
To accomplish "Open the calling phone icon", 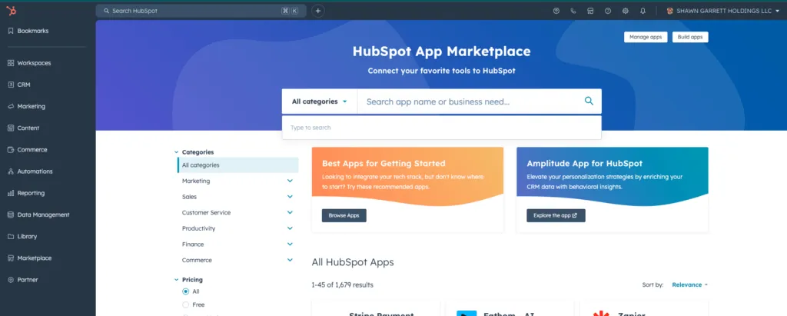I will (573, 11).
